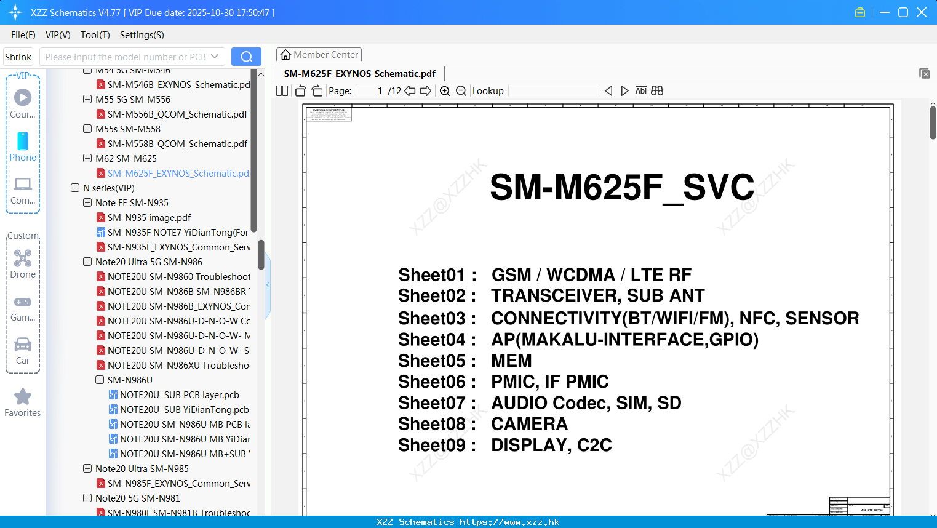Viewport: 937px width, 528px height.
Task: Zoom in on the schematic
Action: click(x=445, y=91)
